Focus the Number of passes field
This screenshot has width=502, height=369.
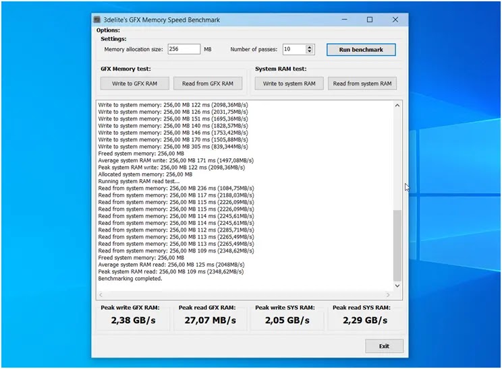[x=294, y=49]
